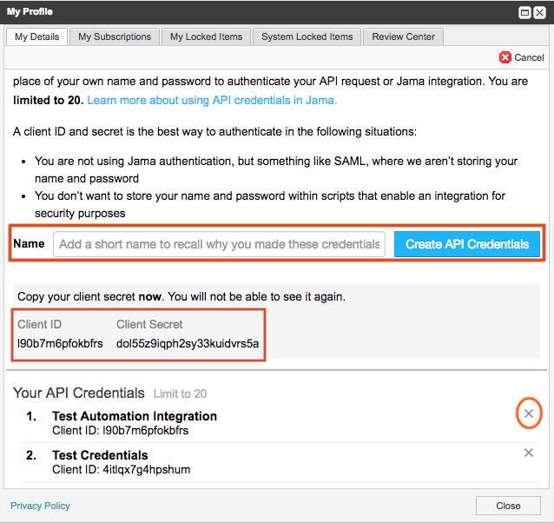
Task: Open the Privacy Policy link
Action: (40, 506)
